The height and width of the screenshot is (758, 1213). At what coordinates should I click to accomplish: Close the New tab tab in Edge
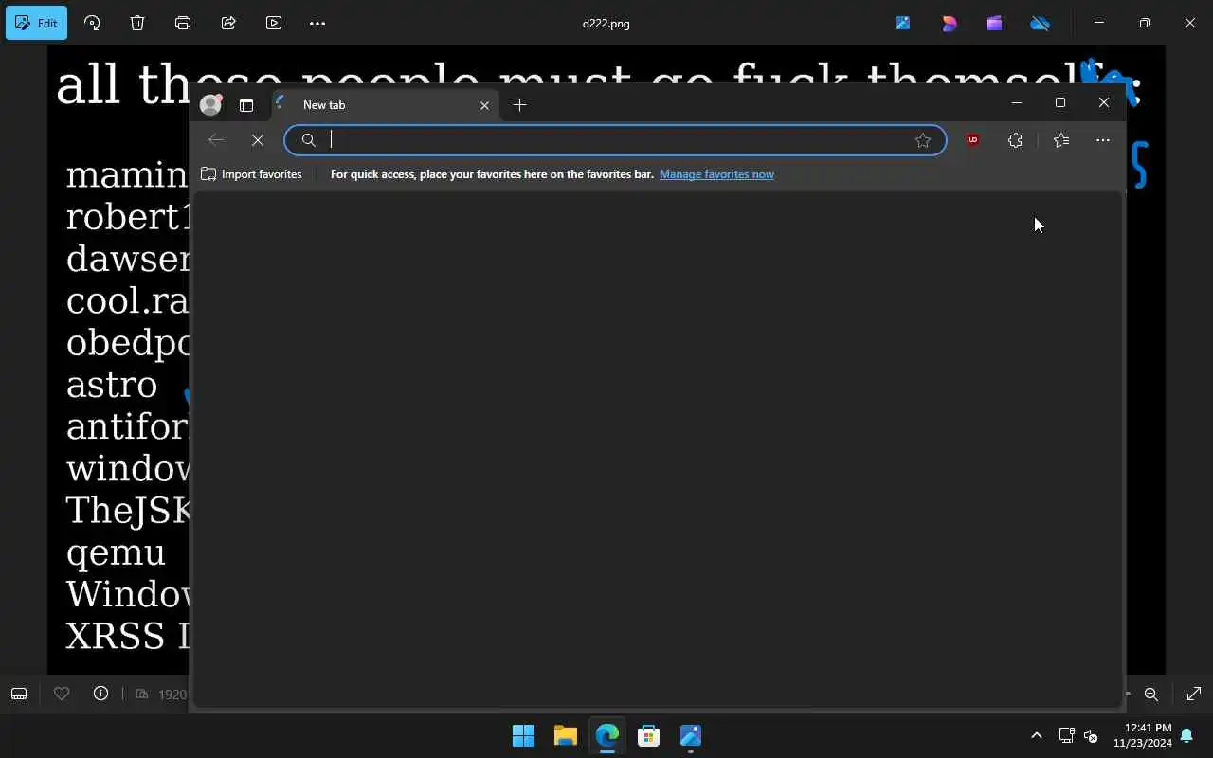point(484,105)
